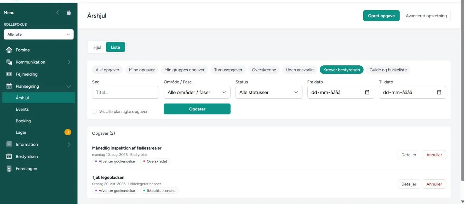Open the Område / Fase dropdown

197,92
